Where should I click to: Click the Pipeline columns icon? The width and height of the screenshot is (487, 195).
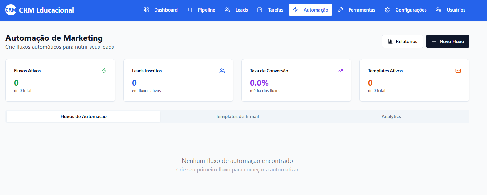[x=190, y=10]
